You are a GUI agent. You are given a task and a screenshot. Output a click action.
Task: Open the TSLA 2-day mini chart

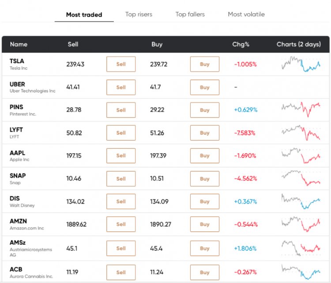[301, 64]
